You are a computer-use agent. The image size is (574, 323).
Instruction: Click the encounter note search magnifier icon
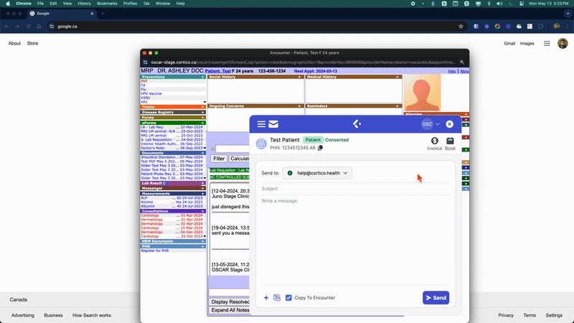pyautogui.click(x=212, y=149)
